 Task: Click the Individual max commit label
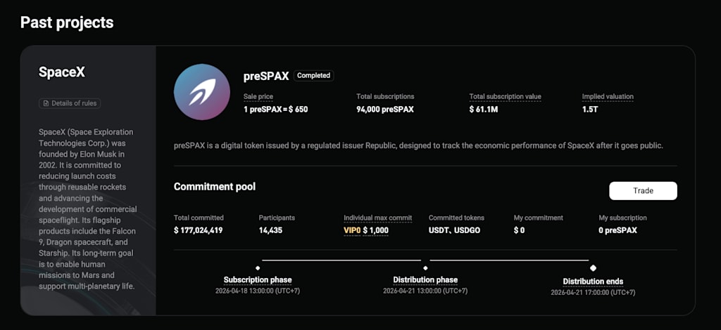click(x=377, y=218)
